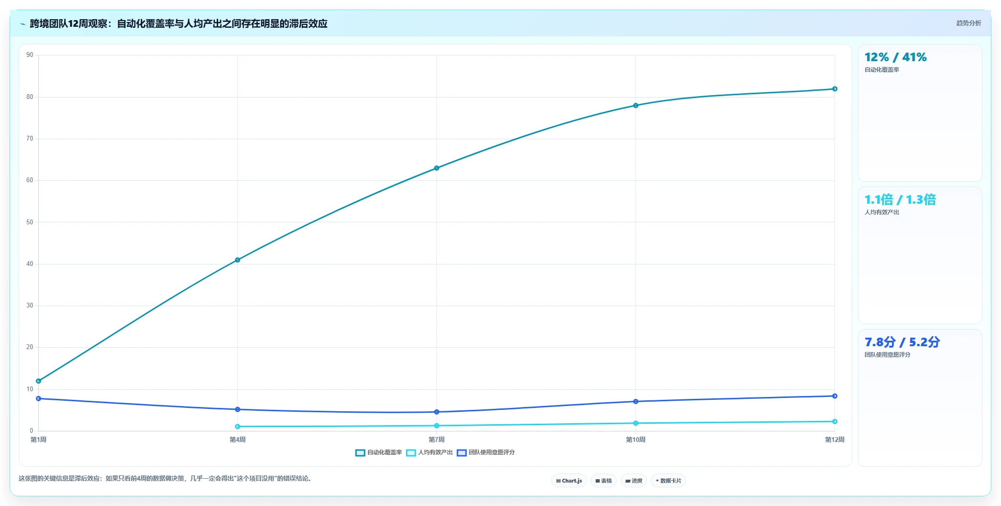This screenshot has width=1001, height=506.
Task: Click the small icon before the title
Action: (22, 24)
